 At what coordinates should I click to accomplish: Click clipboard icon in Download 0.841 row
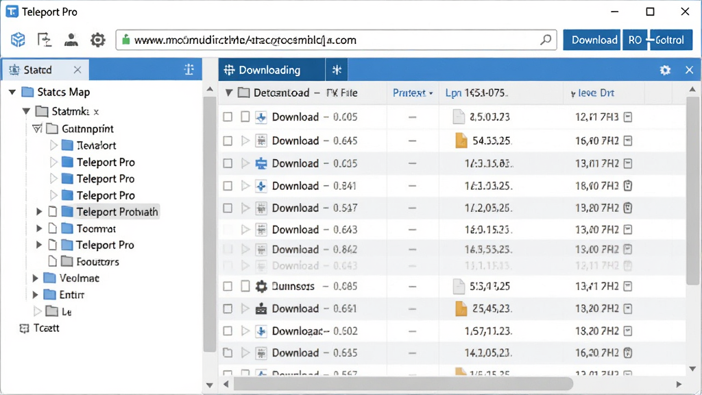[628, 185]
